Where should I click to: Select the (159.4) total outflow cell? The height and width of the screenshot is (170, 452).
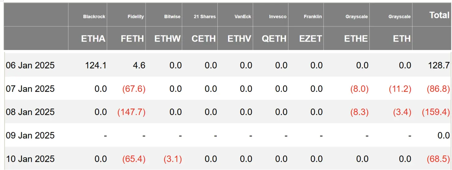point(436,112)
